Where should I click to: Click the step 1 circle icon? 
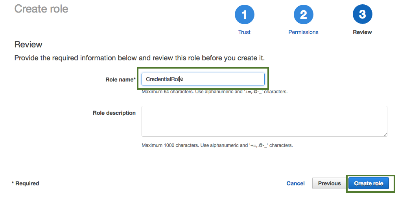[244, 15]
